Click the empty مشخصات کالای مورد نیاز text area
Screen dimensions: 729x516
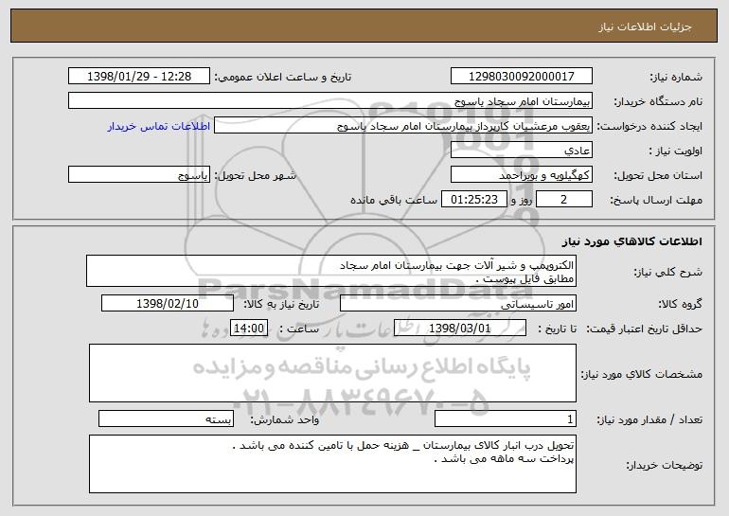(332, 373)
